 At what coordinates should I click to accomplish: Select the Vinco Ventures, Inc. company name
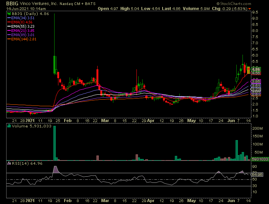tap(39, 3)
